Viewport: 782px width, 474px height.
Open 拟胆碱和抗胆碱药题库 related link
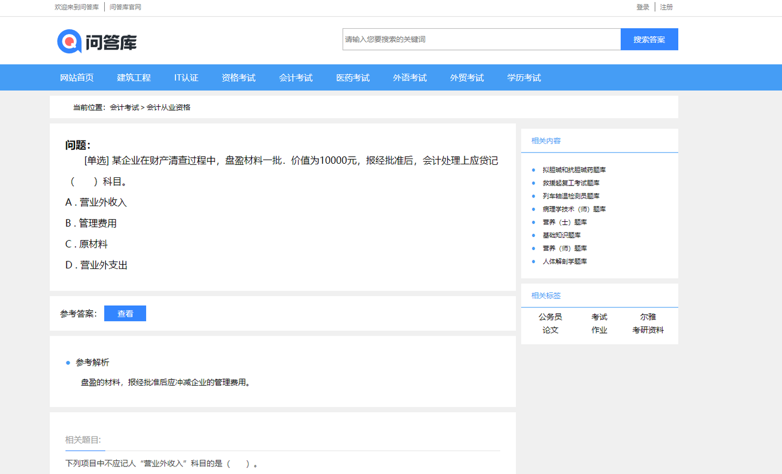574,170
